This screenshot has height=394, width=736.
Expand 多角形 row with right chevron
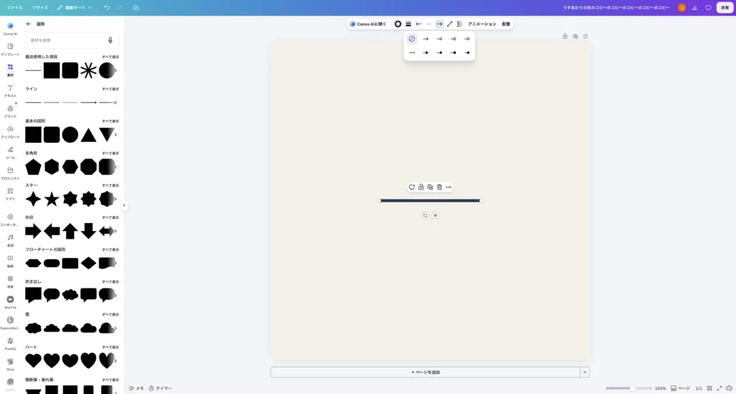(x=116, y=166)
